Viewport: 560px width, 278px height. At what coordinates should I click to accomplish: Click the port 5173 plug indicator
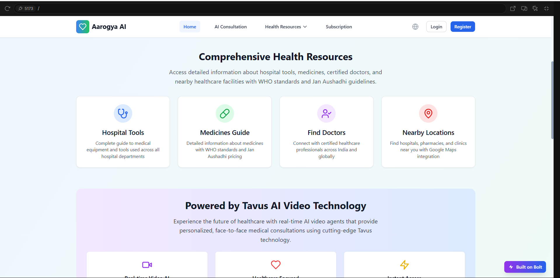coord(25,8)
